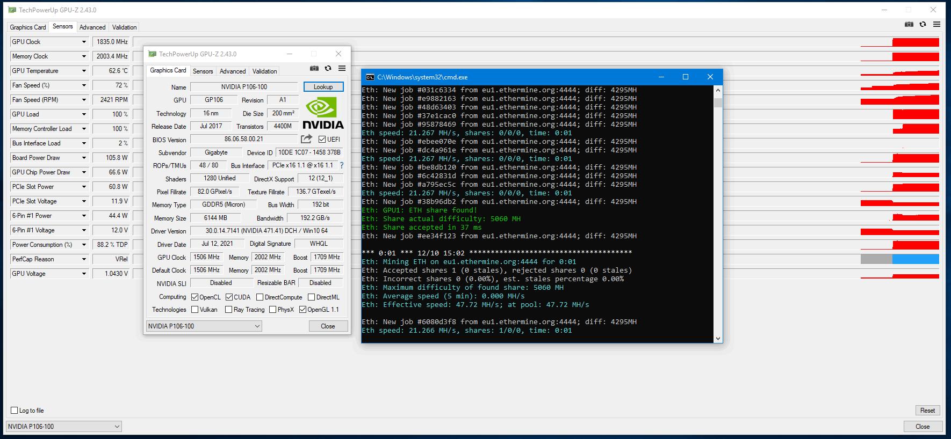
Task: Toggle DirectCompute checkbox
Action: click(260, 297)
